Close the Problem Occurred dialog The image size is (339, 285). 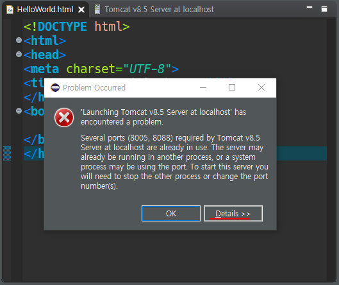coord(261,87)
